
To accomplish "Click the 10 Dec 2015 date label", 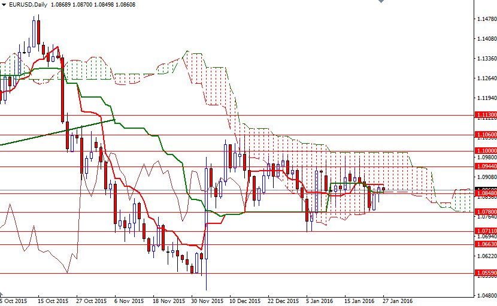I will click(245, 301).
